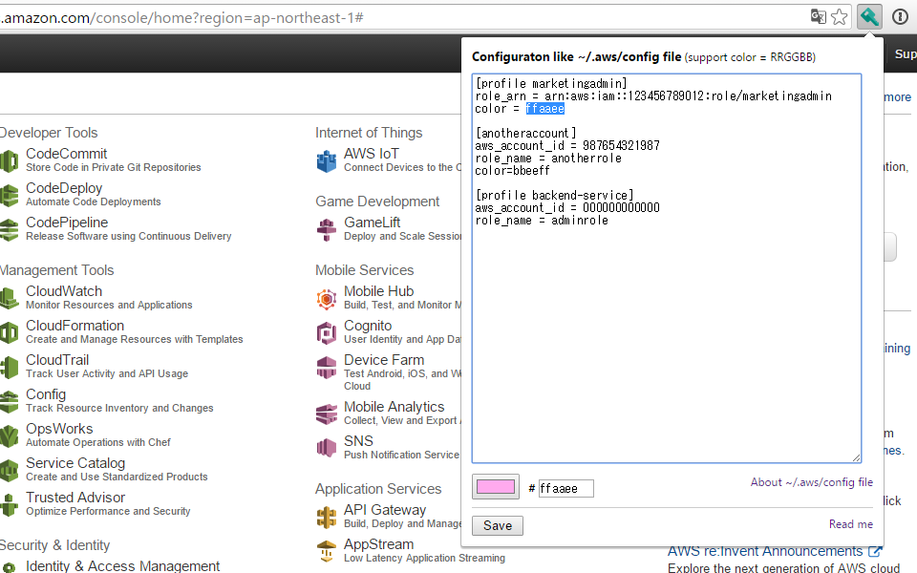Screen dimensions: 917x573
Task: Select the CodeCommit service icon
Action: tap(9, 159)
